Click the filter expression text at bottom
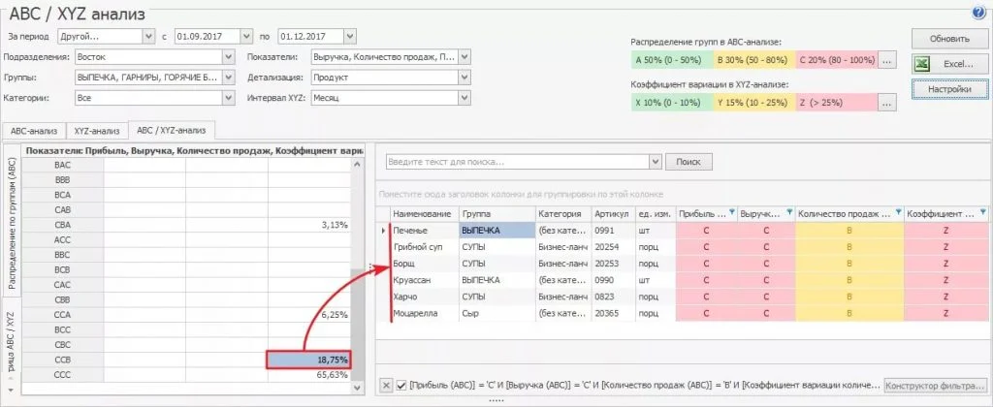This screenshot has width=993, height=407. pyautogui.click(x=645, y=386)
